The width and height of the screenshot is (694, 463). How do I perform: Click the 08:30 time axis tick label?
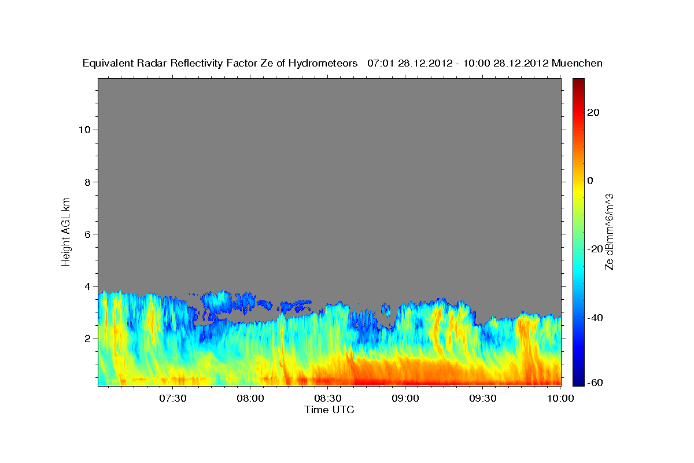tap(328, 398)
